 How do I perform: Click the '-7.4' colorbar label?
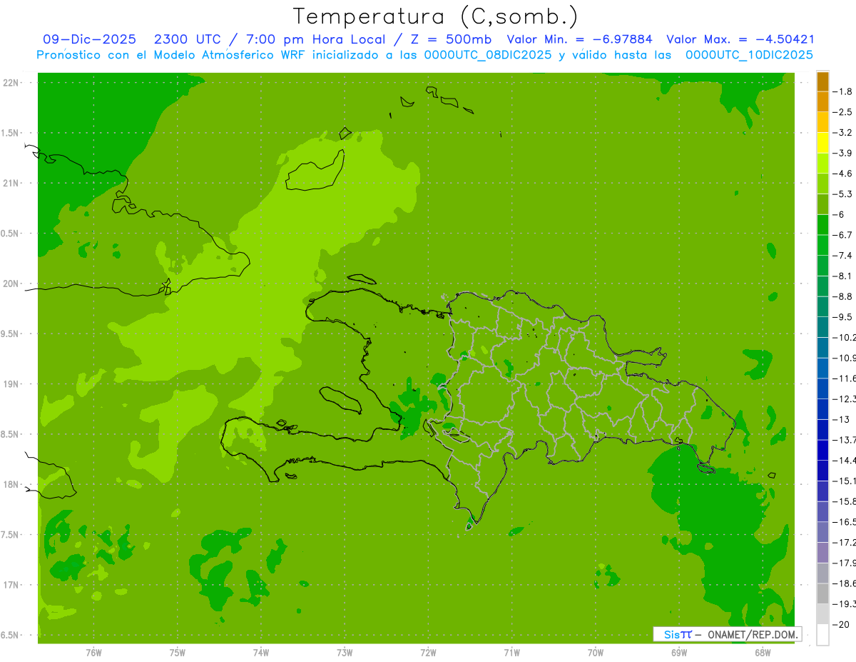(842, 256)
